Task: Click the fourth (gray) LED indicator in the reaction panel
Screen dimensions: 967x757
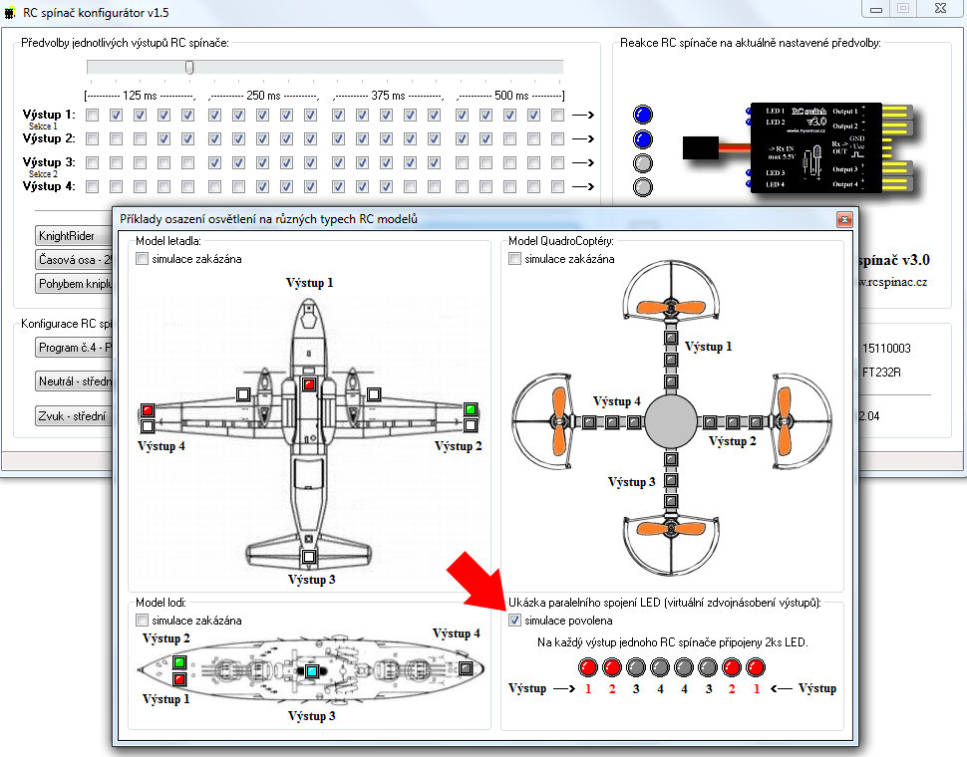Action: tap(643, 187)
